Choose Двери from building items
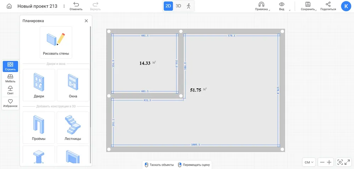 coord(39,85)
